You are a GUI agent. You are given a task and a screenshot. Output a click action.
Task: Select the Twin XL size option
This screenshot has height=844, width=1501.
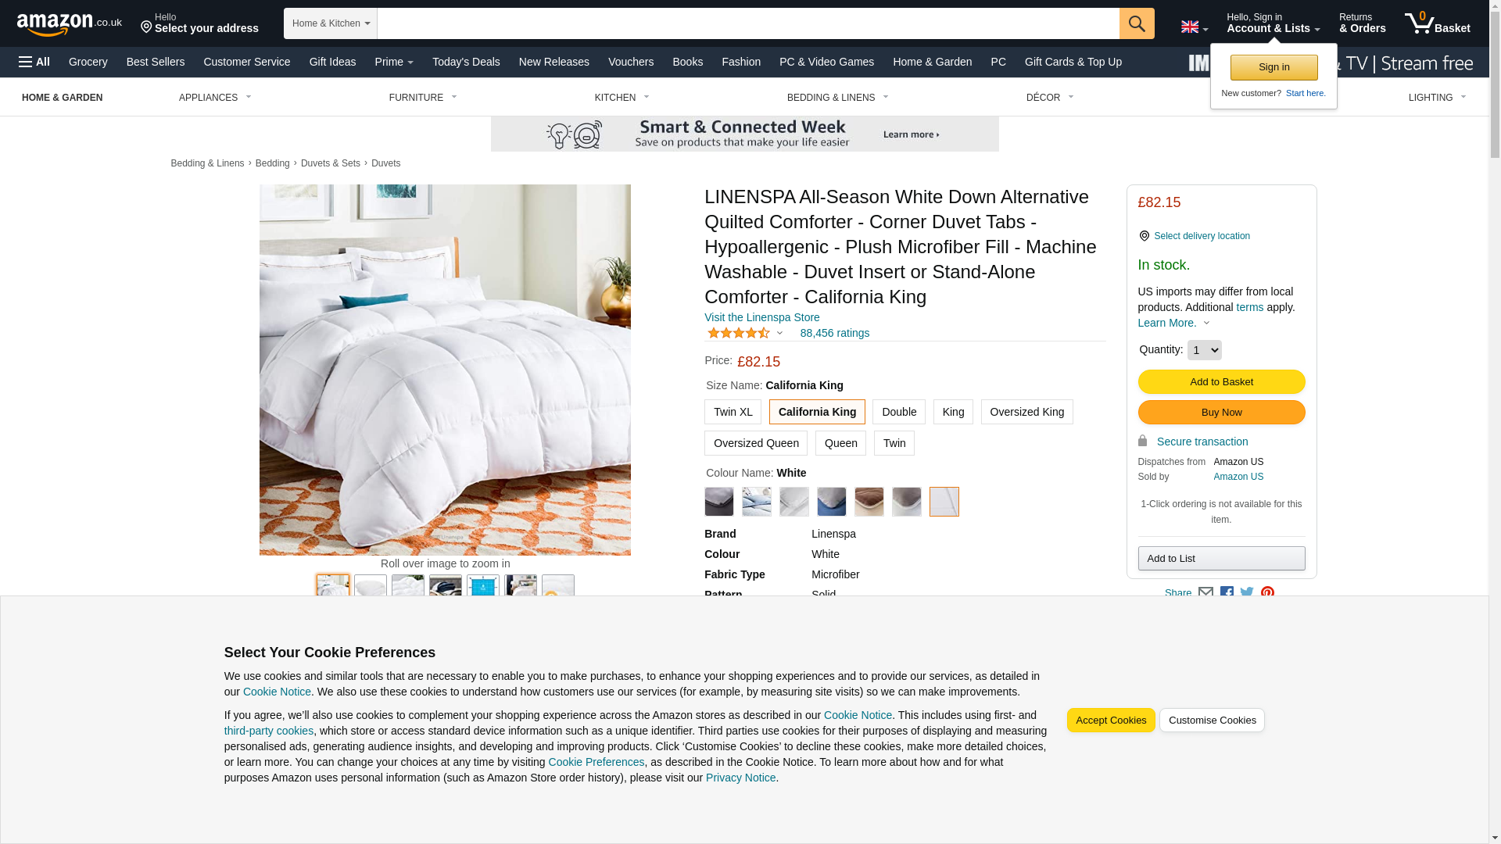733,412
